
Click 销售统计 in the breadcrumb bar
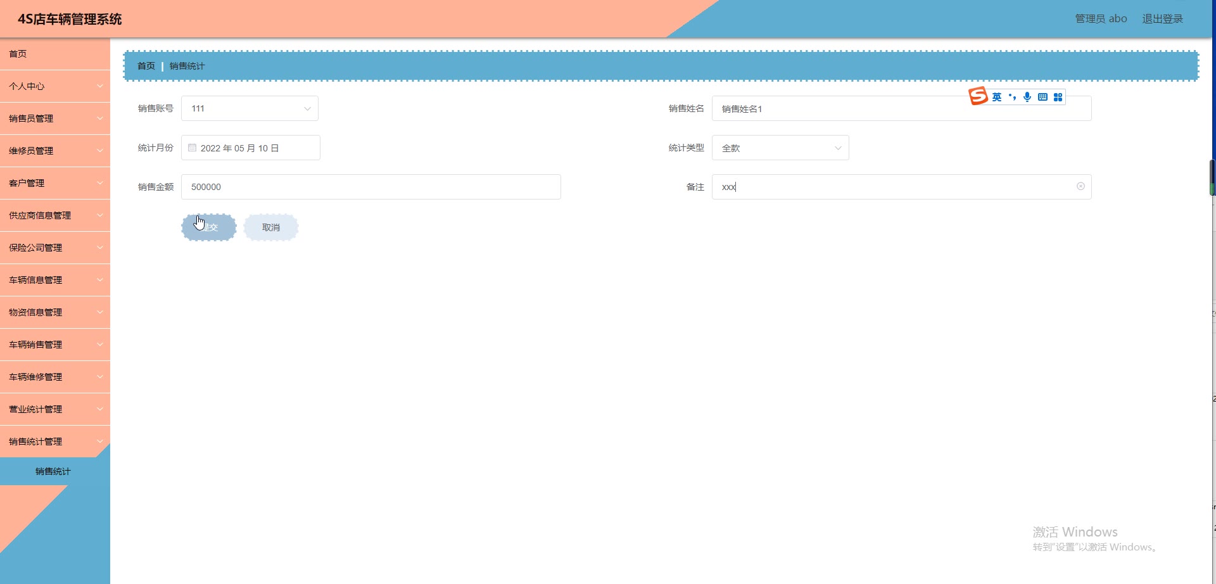pos(187,66)
